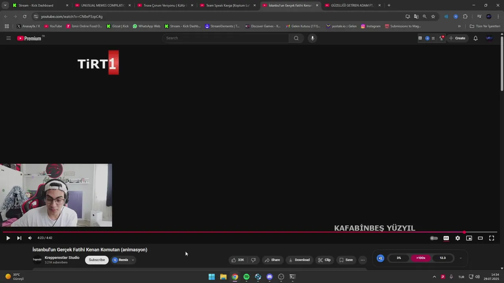This screenshot has height=283, width=504.
Task: Reload the page
Action: coord(24,17)
